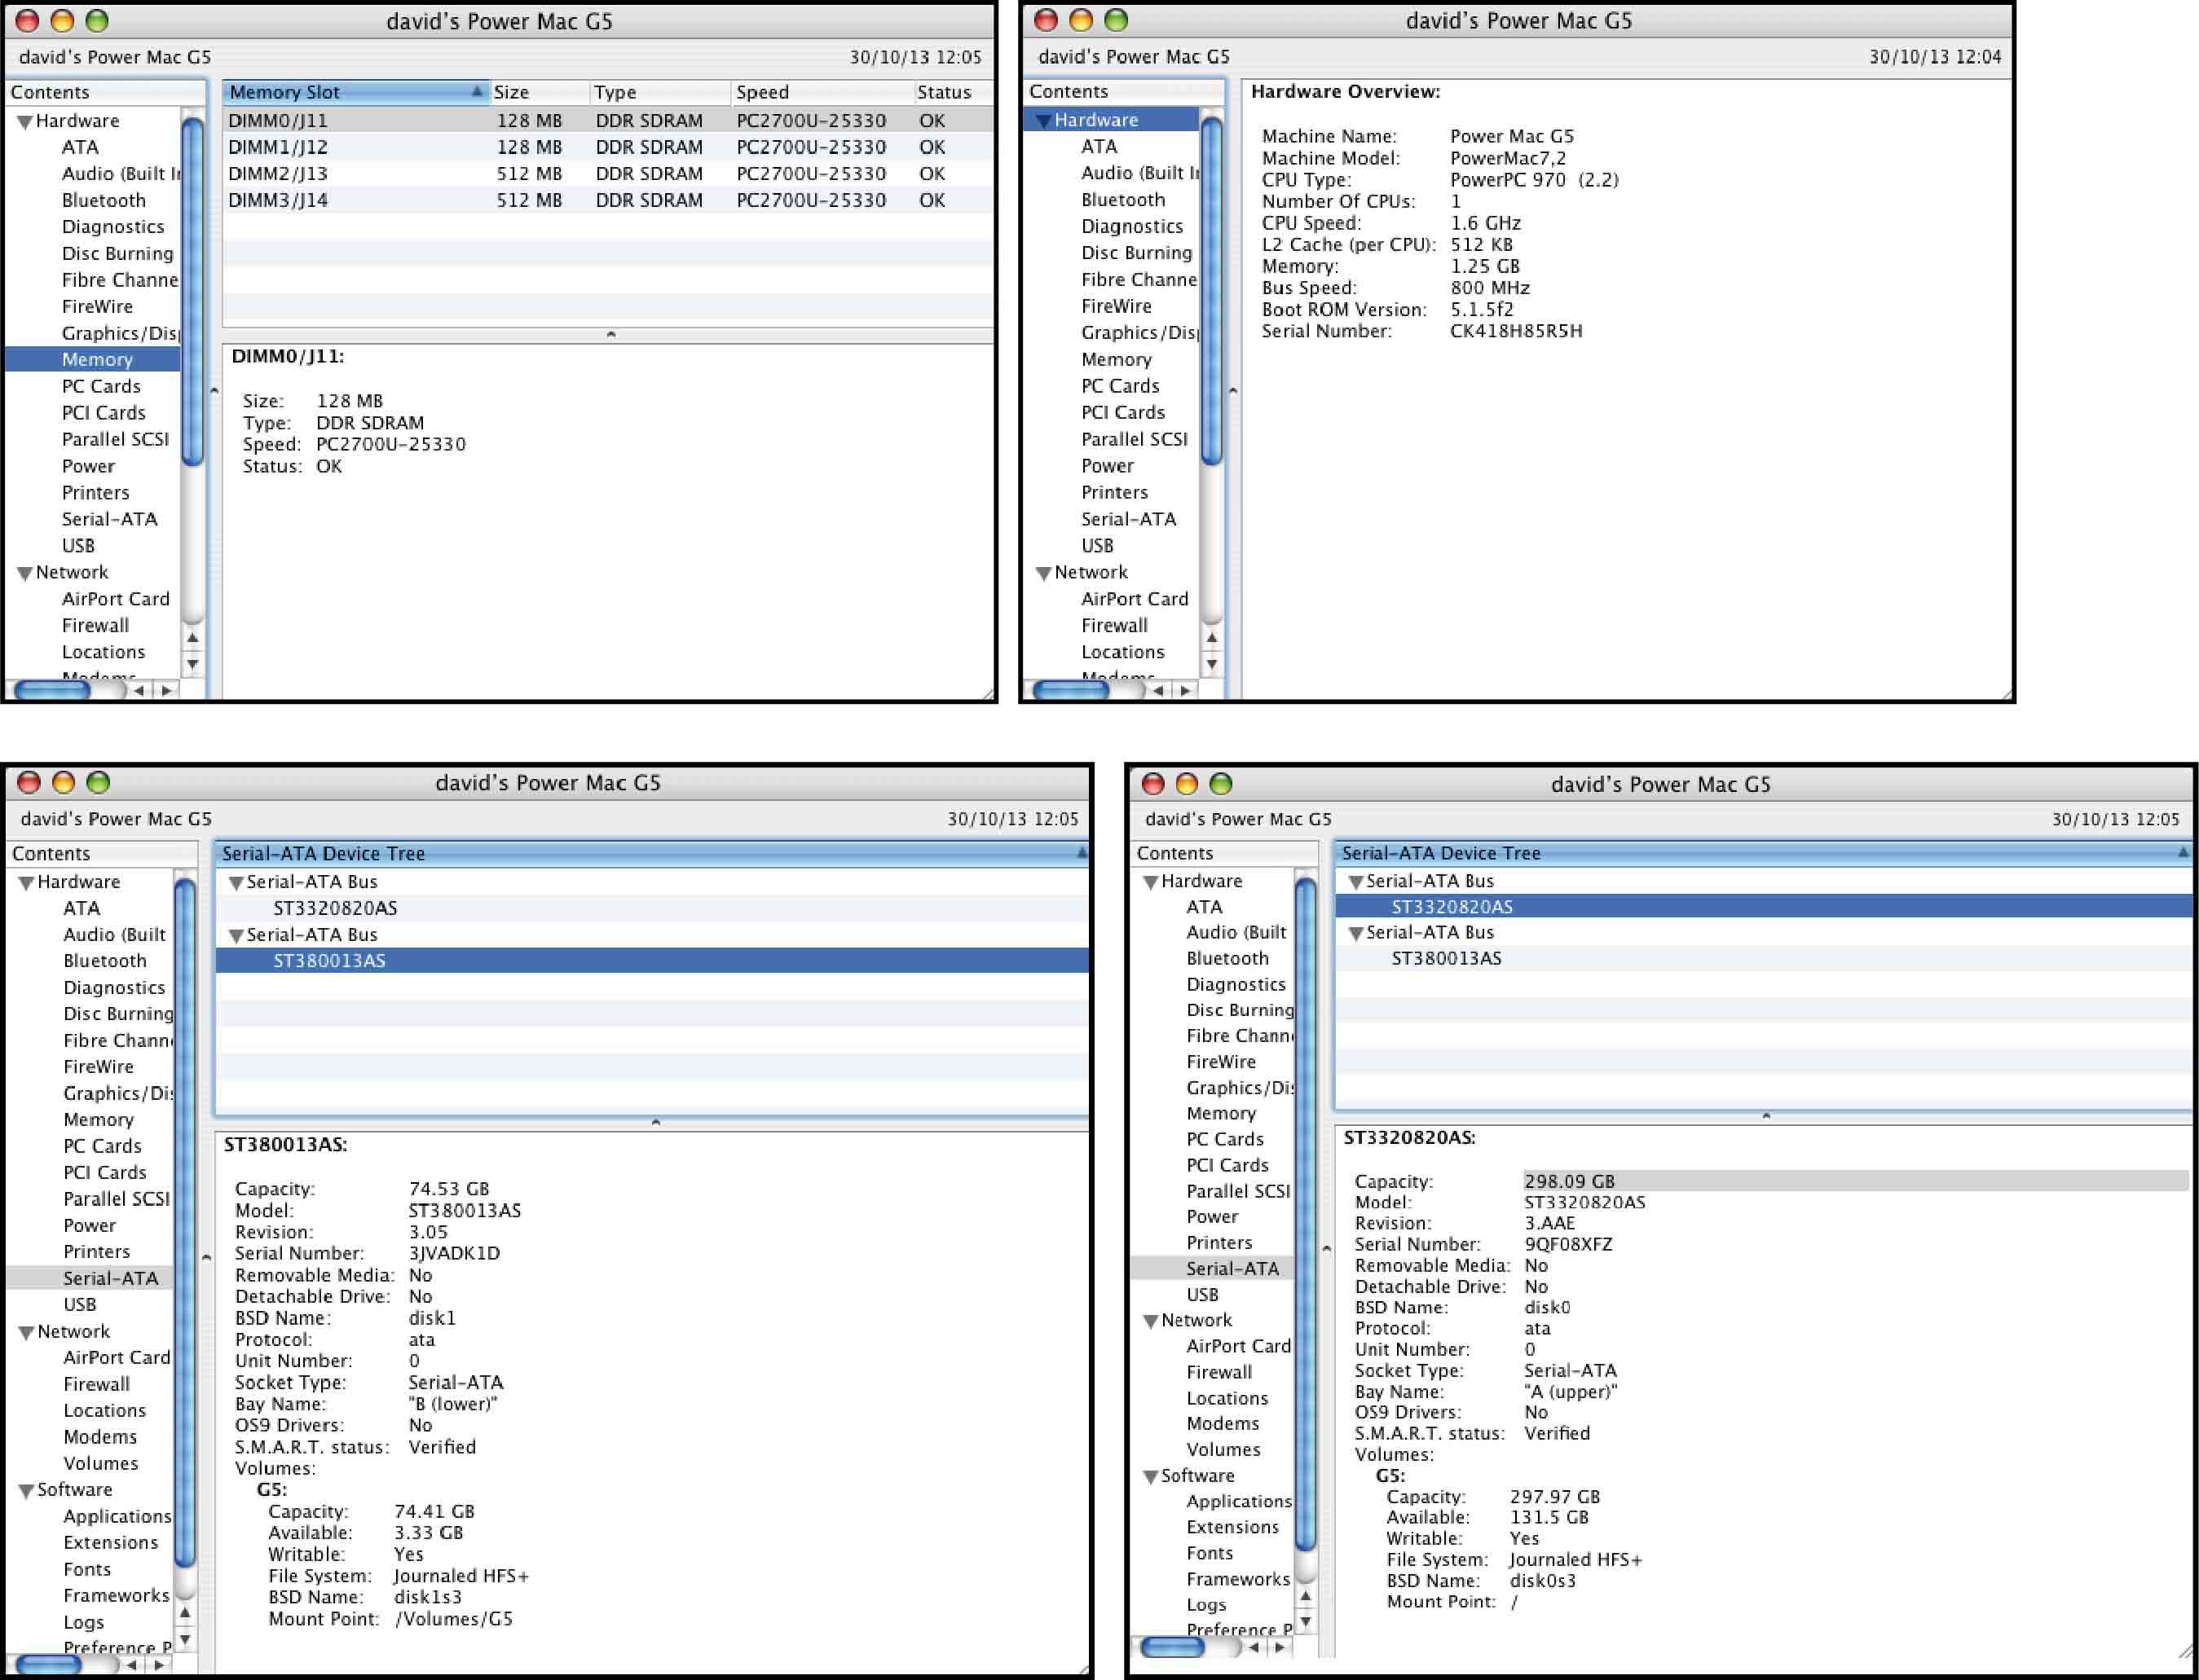The height and width of the screenshot is (1680, 2199).
Task: Collapse Network triangle in Hardware Overview window
Action: [1043, 574]
